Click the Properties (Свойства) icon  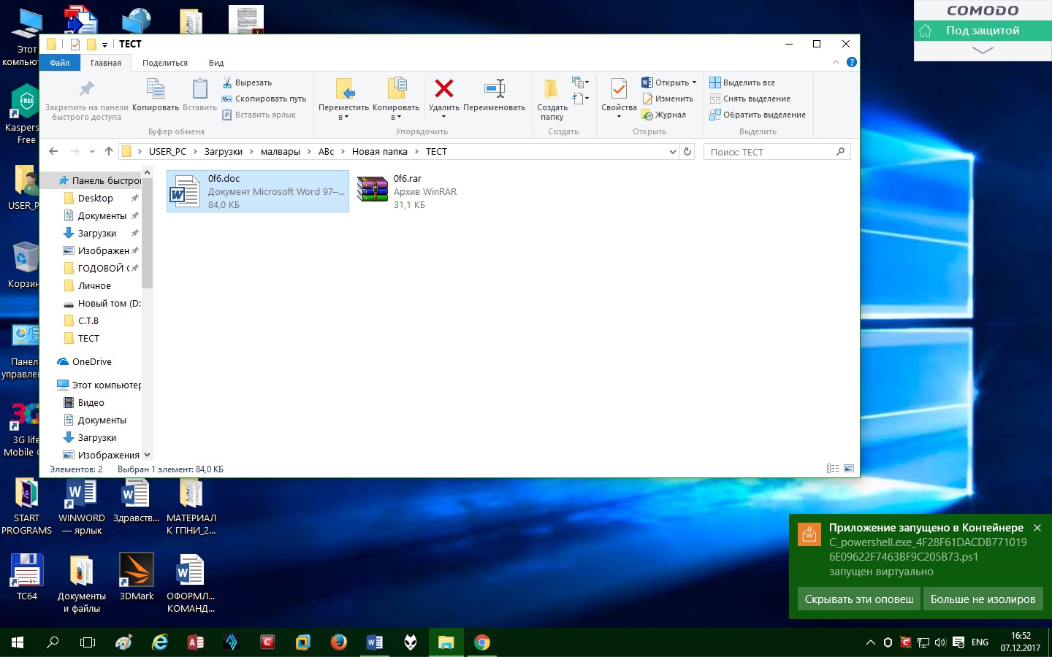tap(618, 89)
